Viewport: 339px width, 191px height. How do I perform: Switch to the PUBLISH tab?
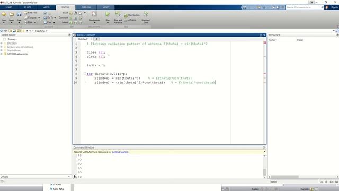86,7
